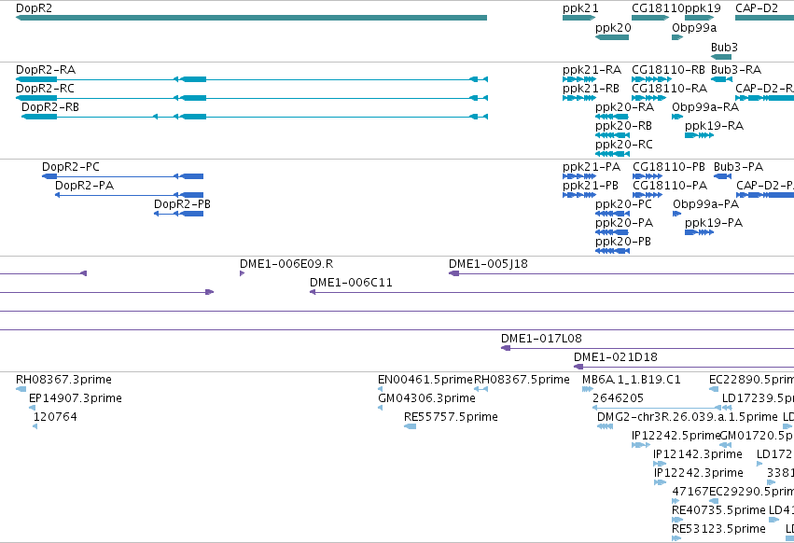794x543 pixels.
Task: Select the ppk20-RA transcript
Action: pyautogui.click(x=612, y=117)
